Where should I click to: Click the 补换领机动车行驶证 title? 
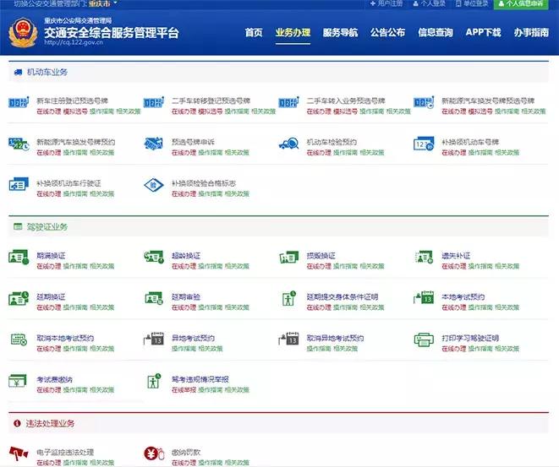tap(69, 183)
